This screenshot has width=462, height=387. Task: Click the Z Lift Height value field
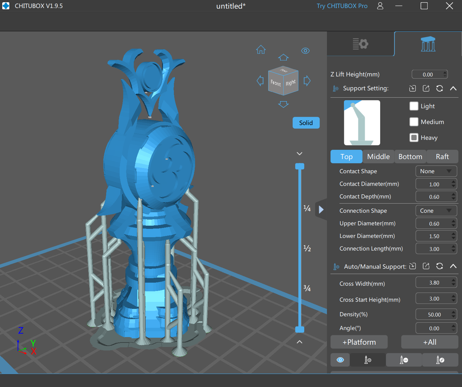(430, 74)
